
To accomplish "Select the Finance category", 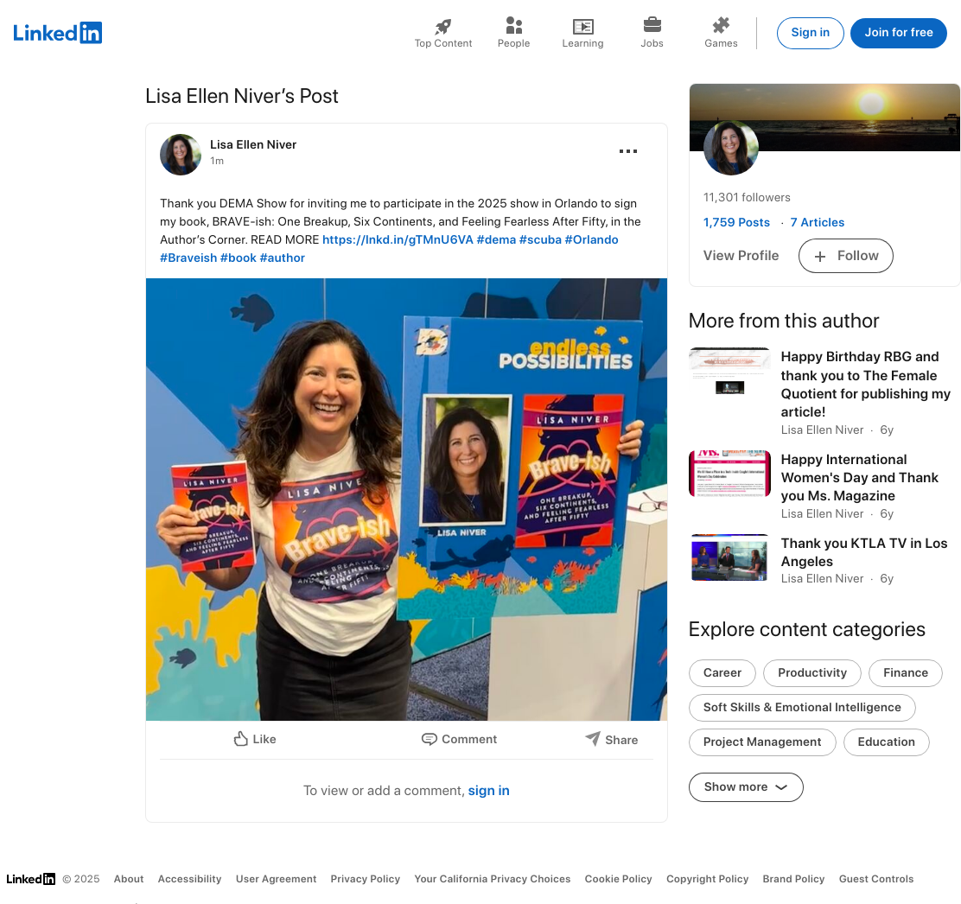I will click(905, 673).
